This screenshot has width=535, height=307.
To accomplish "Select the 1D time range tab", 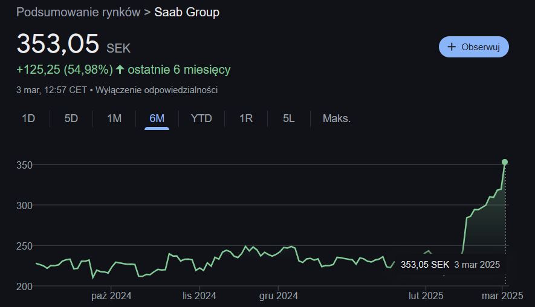I will point(28,118).
